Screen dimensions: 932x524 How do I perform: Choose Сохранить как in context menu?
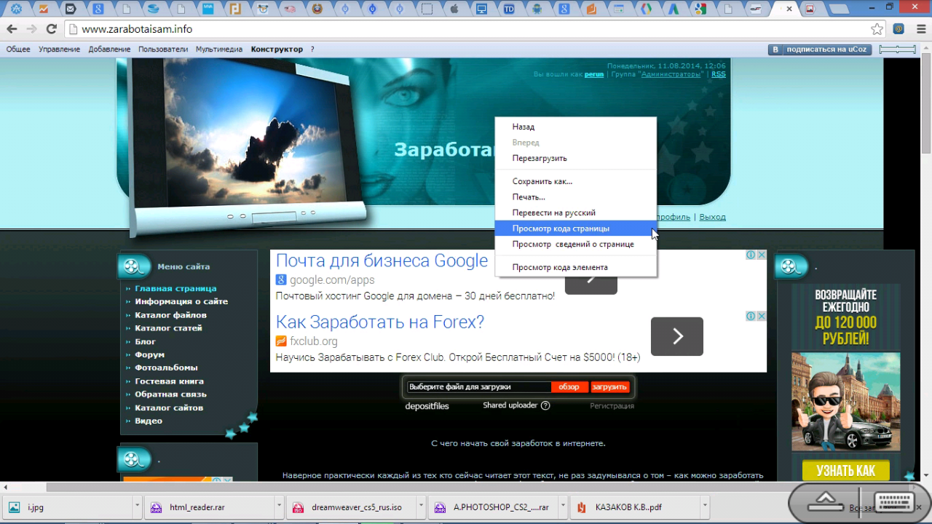575,181
